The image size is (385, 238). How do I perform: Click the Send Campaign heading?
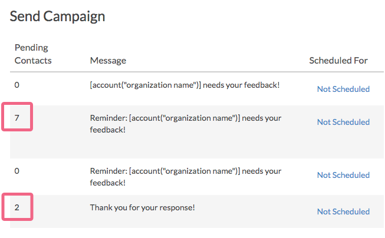tap(57, 16)
